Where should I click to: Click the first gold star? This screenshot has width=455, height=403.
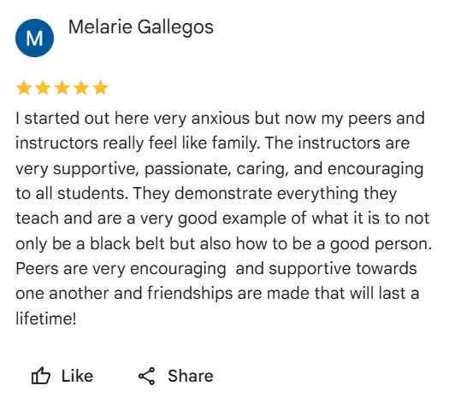click(23, 88)
